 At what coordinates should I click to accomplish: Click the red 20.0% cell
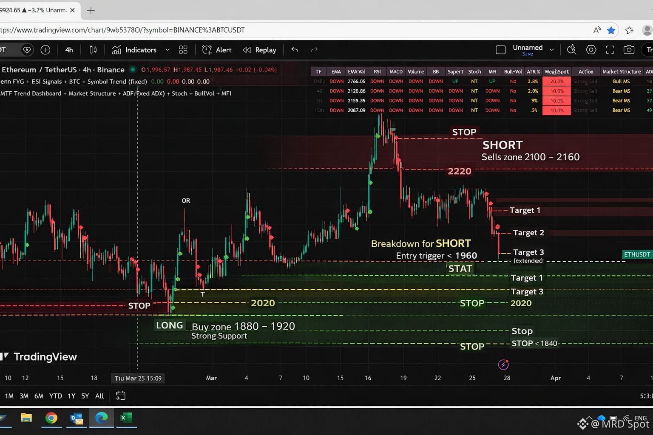tap(556, 81)
